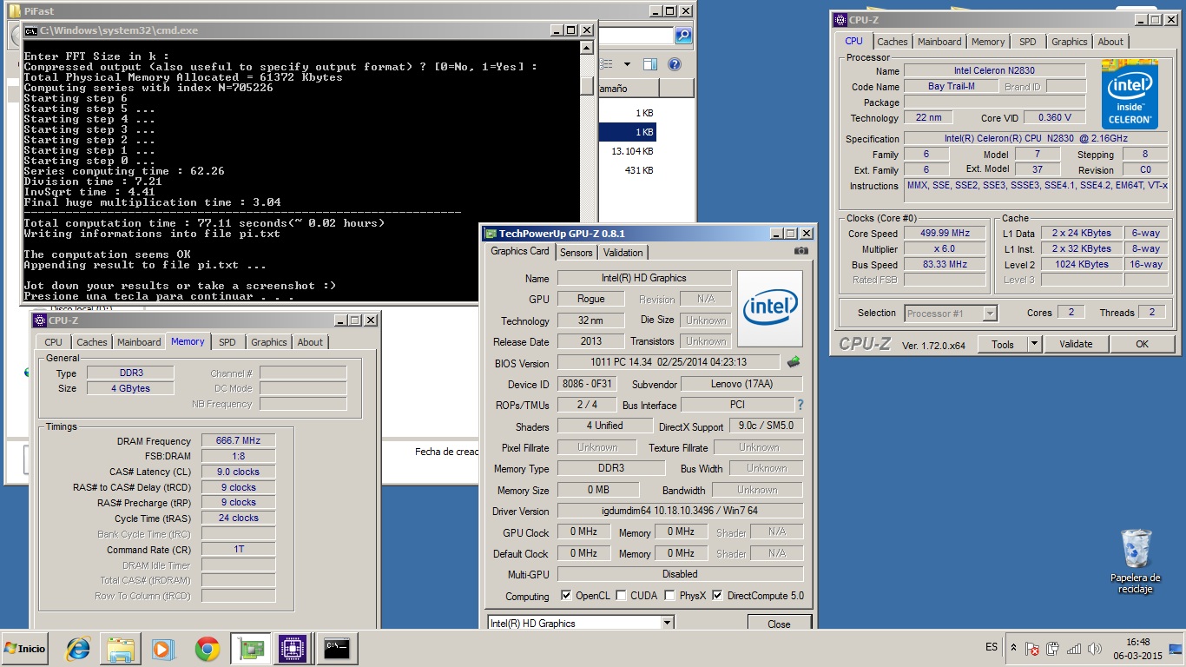The width and height of the screenshot is (1186, 667).
Task: Open Mainboard tab in CPU-Z window showing DDR3 timings
Action: click(139, 342)
